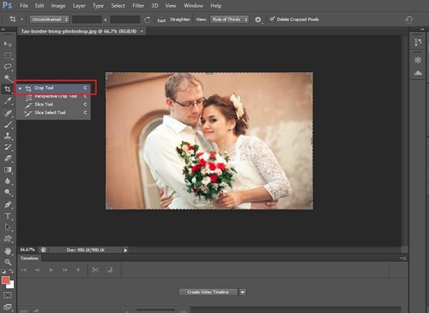Play the timeline

pyautogui.click(x=51, y=270)
